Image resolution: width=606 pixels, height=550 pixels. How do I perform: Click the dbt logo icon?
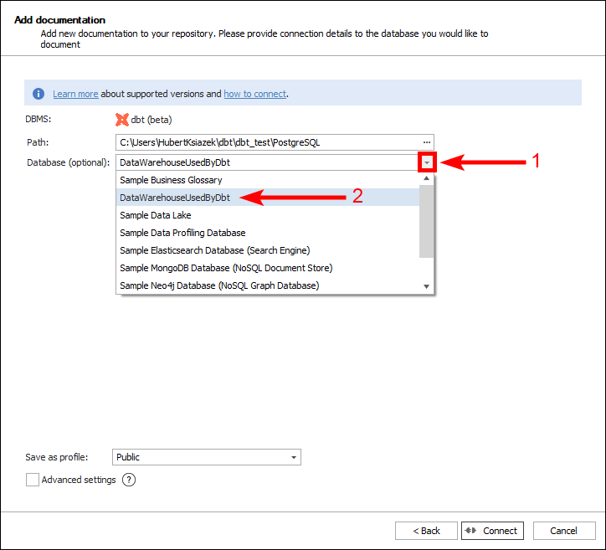122,120
